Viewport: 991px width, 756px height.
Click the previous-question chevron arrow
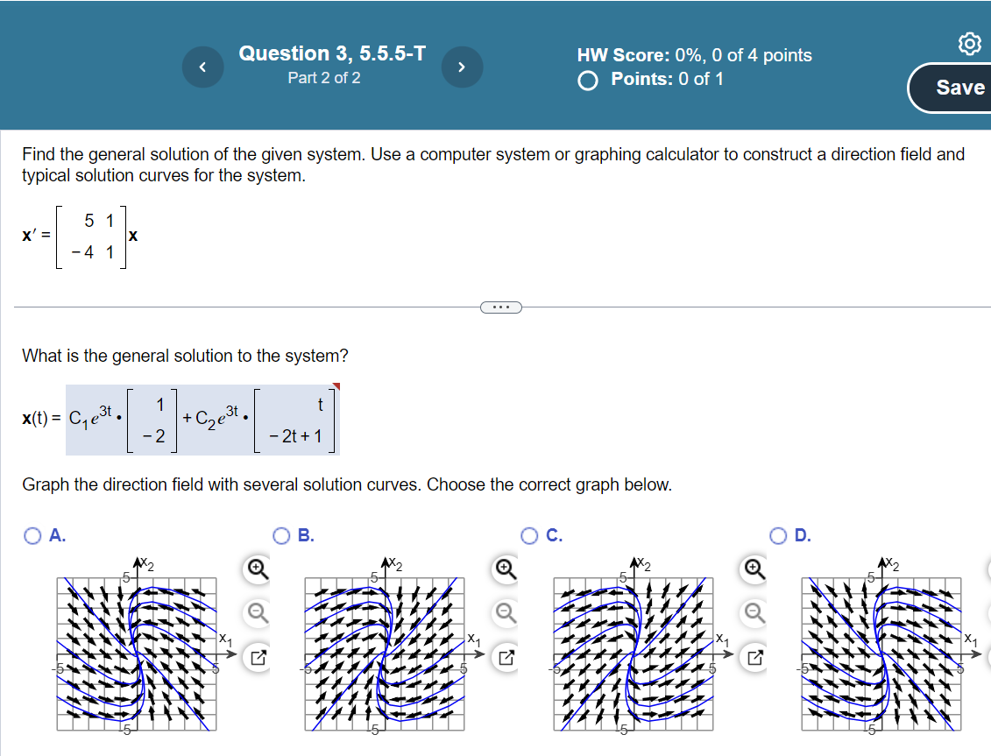(x=202, y=66)
